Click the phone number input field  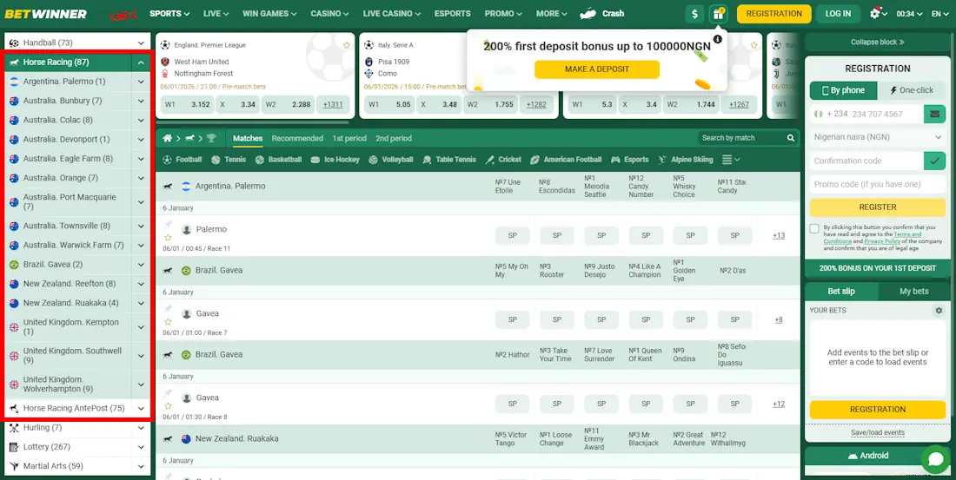click(886, 114)
